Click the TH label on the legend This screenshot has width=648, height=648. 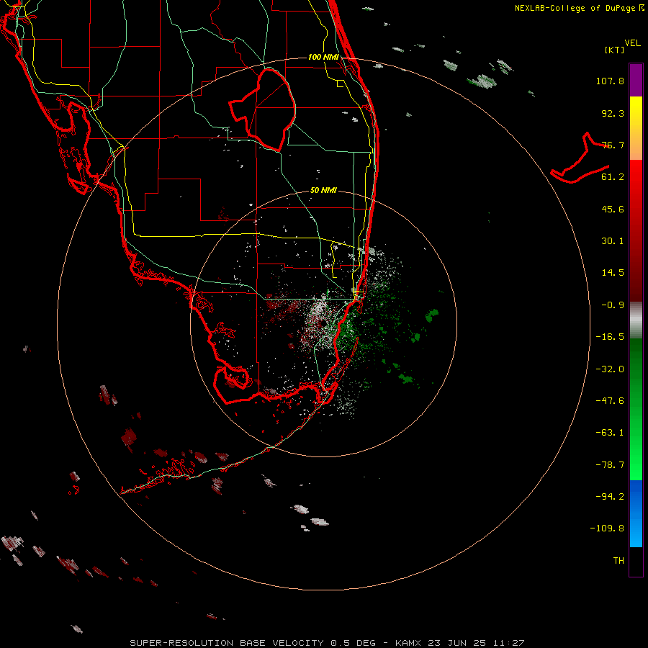pos(618,561)
